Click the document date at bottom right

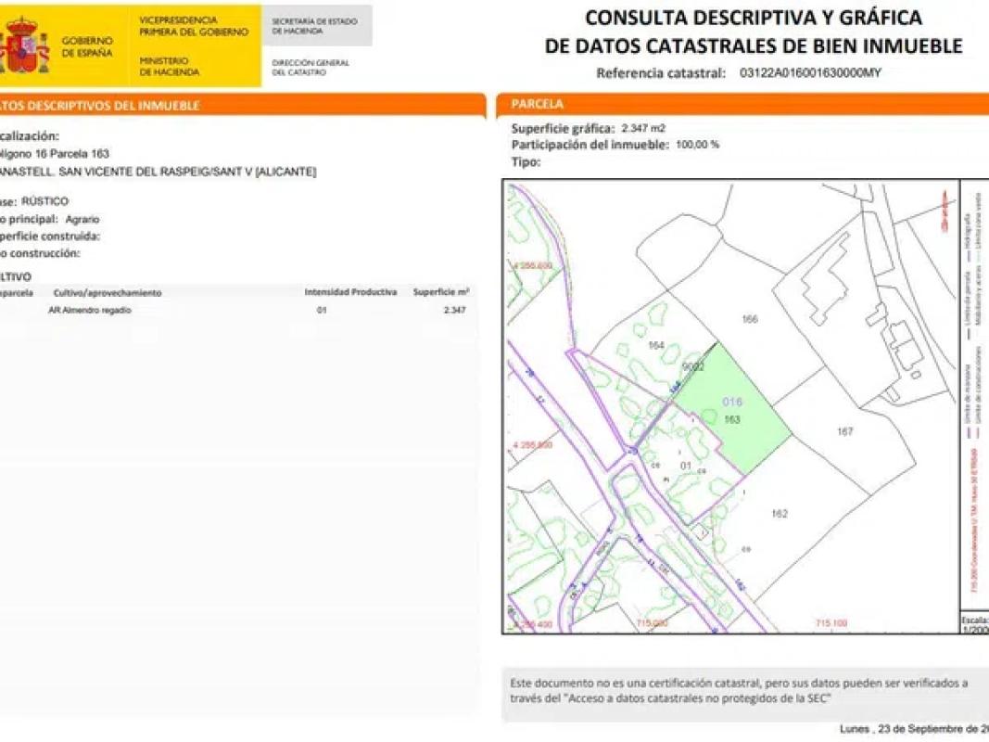pos(913,729)
